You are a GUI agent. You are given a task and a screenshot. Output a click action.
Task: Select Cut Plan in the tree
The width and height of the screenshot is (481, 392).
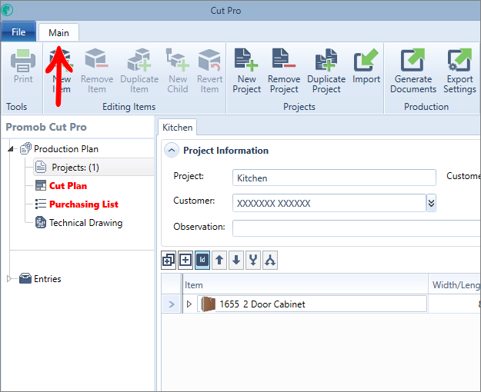pyautogui.click(x=68, y=186)
